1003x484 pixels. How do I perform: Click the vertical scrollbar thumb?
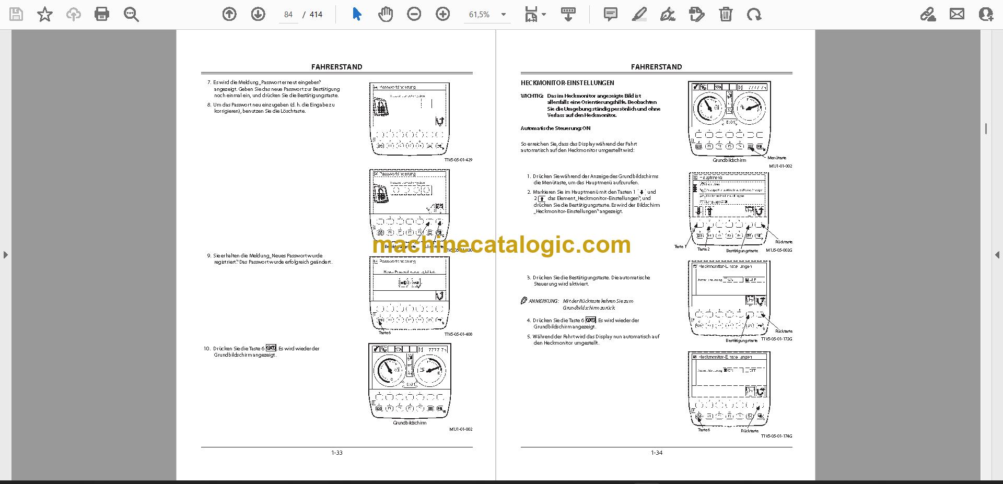pyautogui.click(x=986, y=129)
